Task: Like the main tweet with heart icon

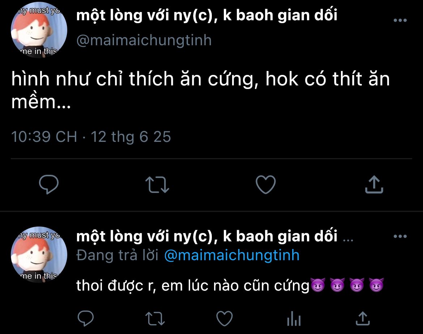Action: 266,185
